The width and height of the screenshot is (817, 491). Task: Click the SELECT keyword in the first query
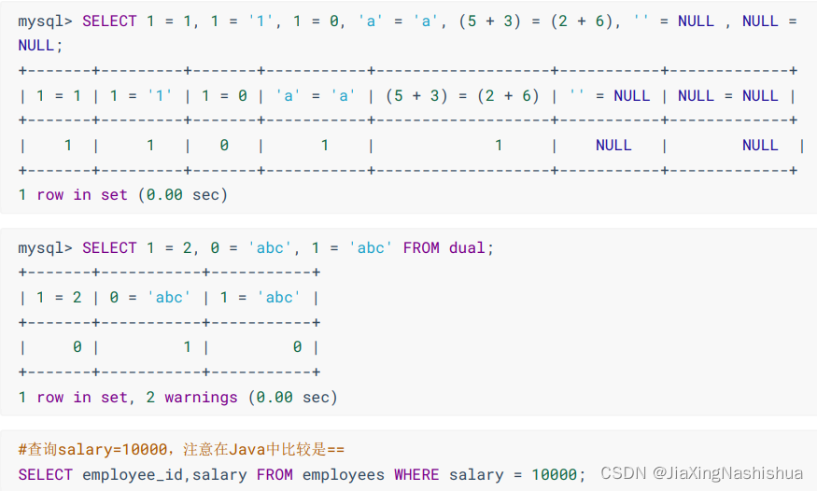click(x=109, y=21)
